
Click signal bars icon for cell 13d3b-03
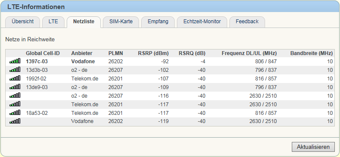[15, 70]
